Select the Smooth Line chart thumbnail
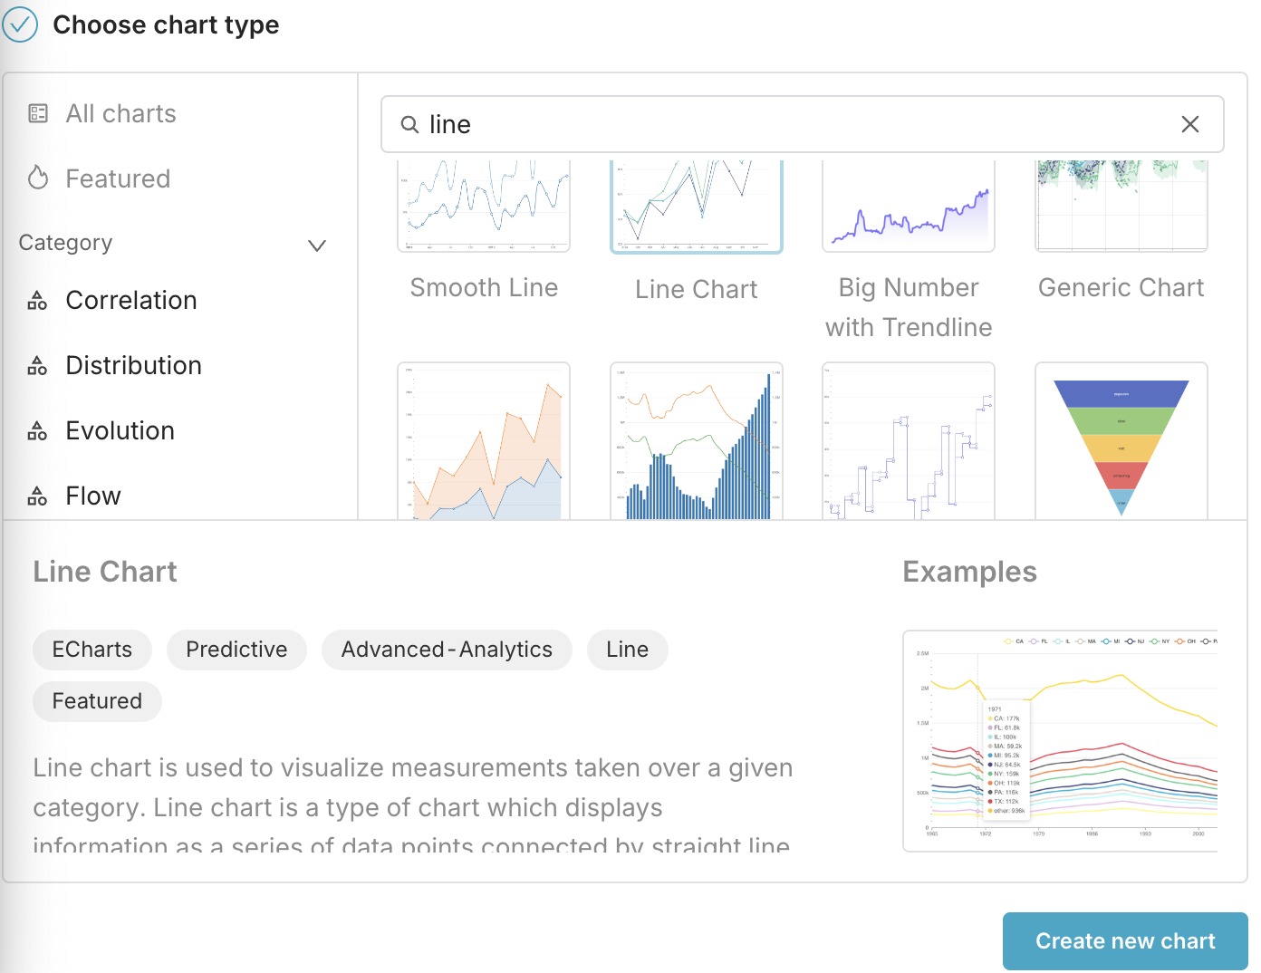Image resolution: width=1261 pixels, height=973 pixels. 484,206
